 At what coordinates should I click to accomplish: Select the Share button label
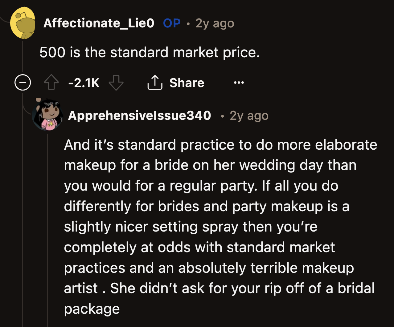[x=187, y=82]
